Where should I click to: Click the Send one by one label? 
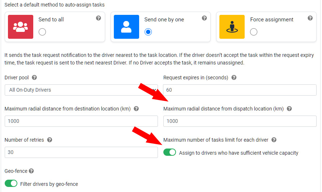pos(164,20)
